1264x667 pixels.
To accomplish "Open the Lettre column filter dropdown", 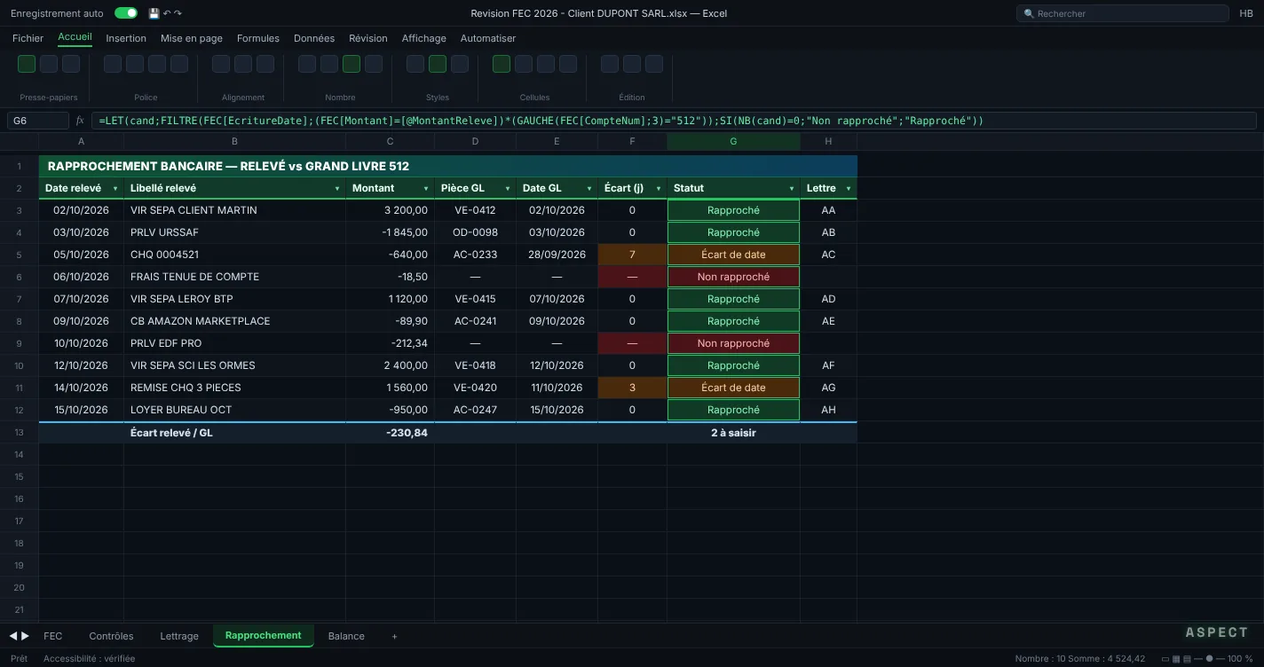I will (x=849, y=189).
